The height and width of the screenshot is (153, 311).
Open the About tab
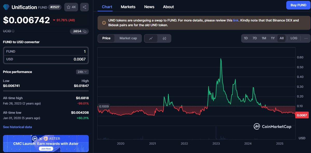[168, 7]
